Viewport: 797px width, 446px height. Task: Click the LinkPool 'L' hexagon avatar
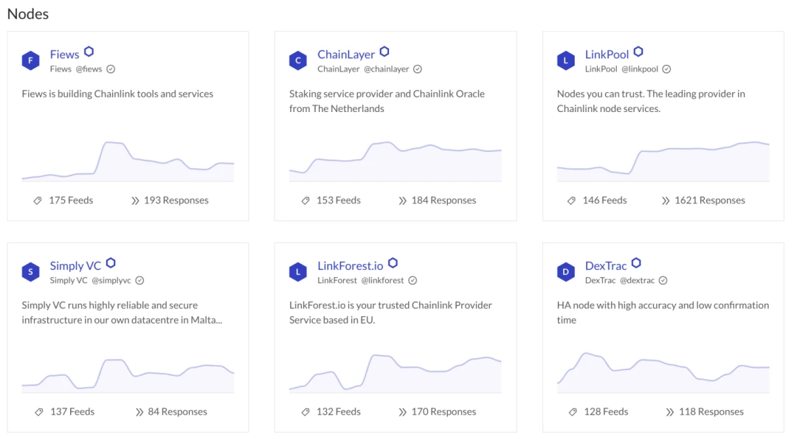click(x=566, y=60)
